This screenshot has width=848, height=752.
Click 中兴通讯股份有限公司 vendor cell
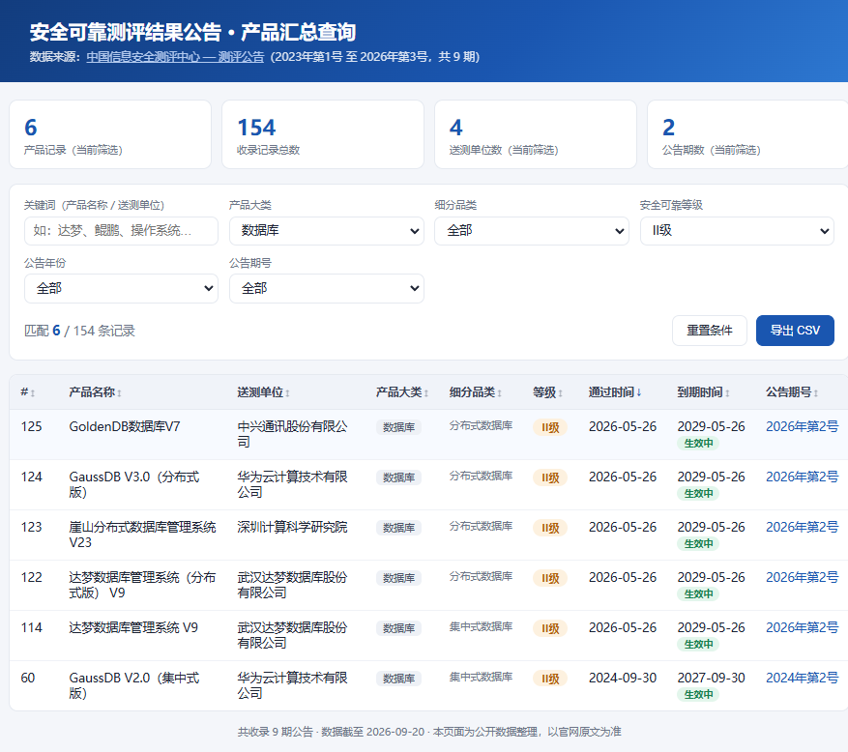292,434
